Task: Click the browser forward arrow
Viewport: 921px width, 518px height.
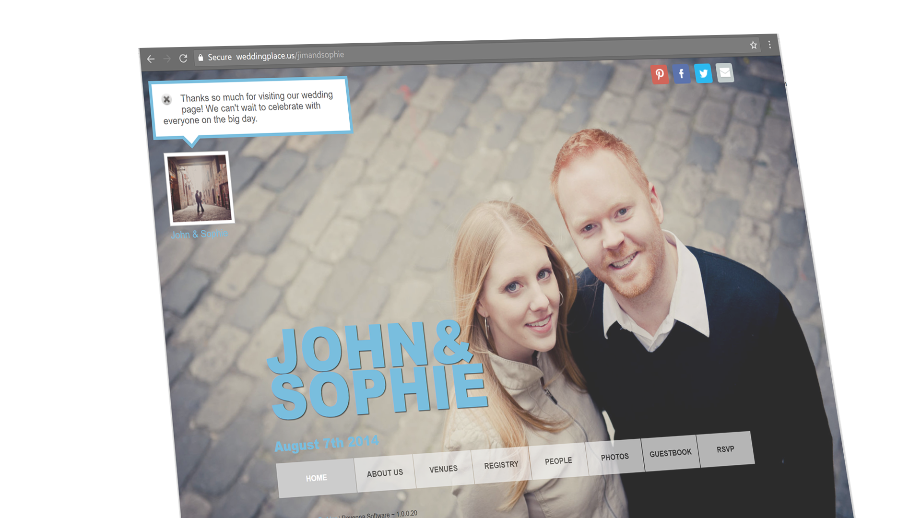Action: (x=167, y=59)
